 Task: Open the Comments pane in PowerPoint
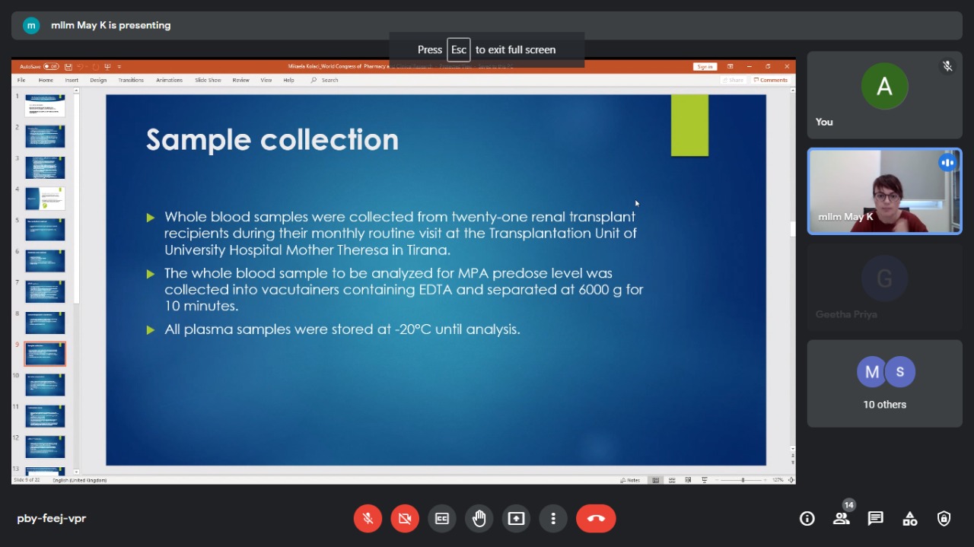(x=771, y=80)
